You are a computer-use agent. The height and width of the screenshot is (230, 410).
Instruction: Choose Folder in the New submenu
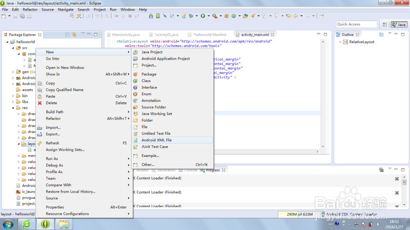[x=173, y=120]
